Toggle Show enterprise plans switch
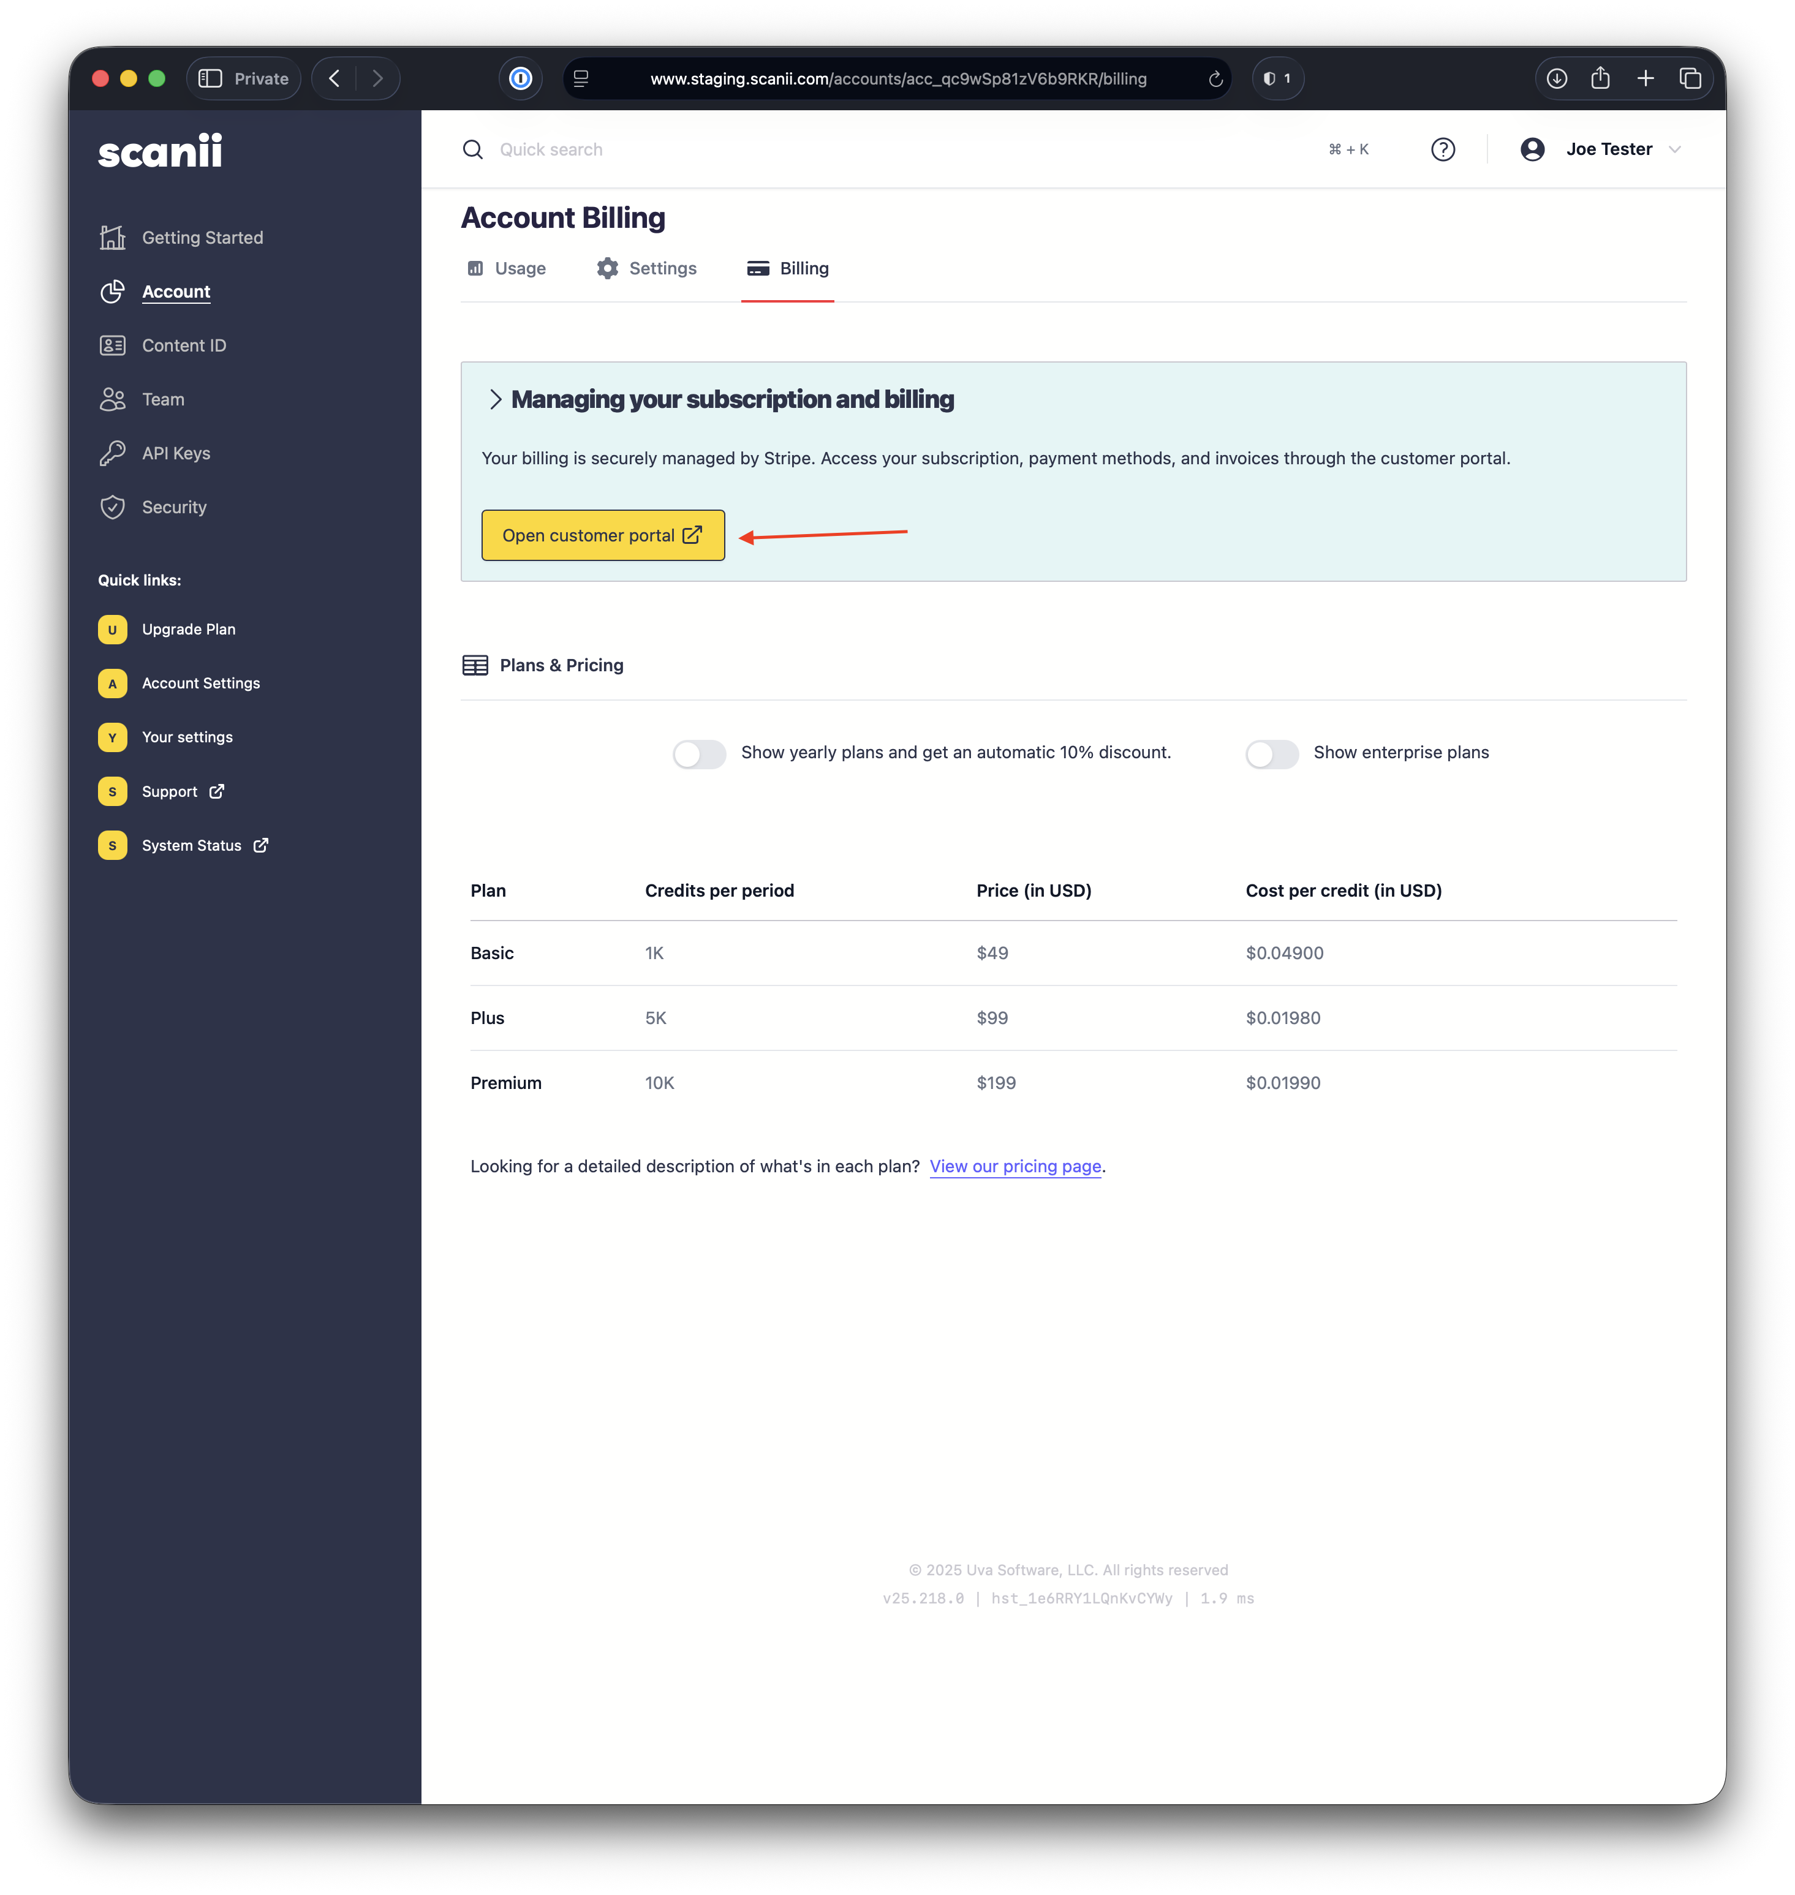Image resolution: width=1795 pixels, height=1895 pixels. click(1271, 754)
